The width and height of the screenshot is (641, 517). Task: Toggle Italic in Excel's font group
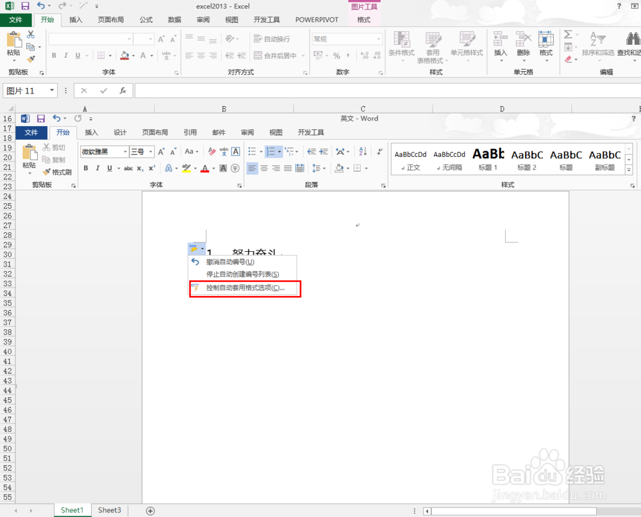[x=65, y=56]
